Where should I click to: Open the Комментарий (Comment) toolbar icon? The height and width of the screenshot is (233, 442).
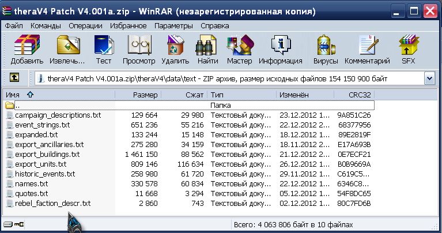[x=368, y=45]
